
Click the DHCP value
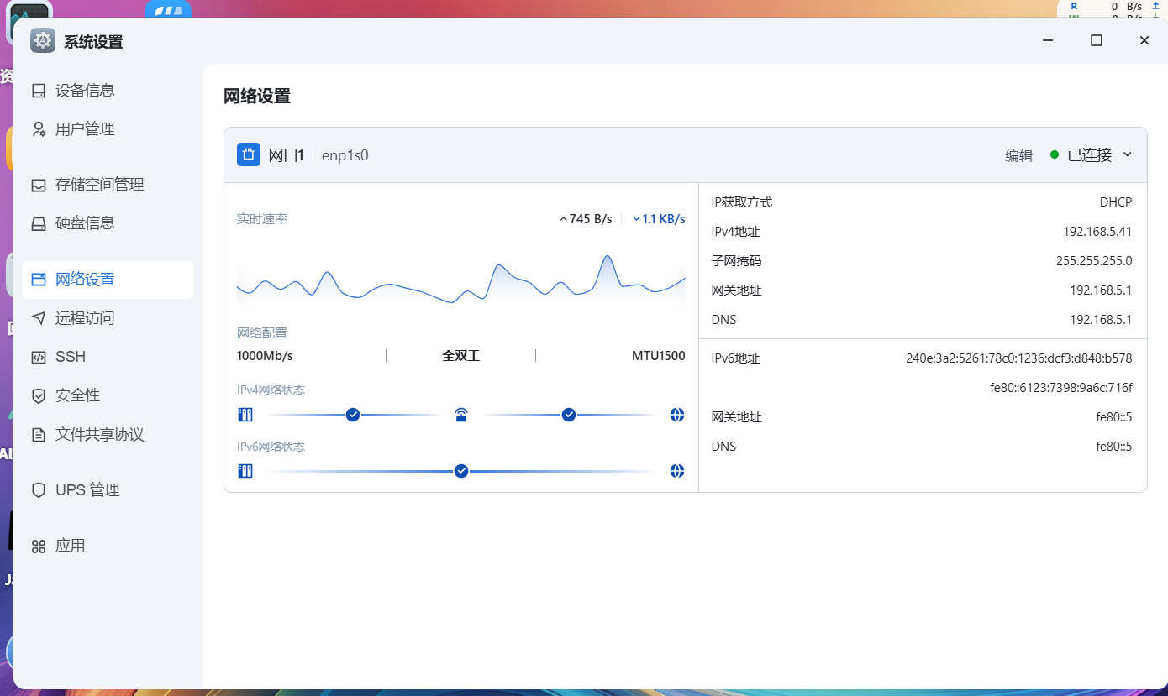pyautogui.click(x=1116, y=202)
